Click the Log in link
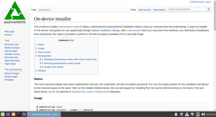Viewport: 216px width, 117px height. [x=208, y=2]
